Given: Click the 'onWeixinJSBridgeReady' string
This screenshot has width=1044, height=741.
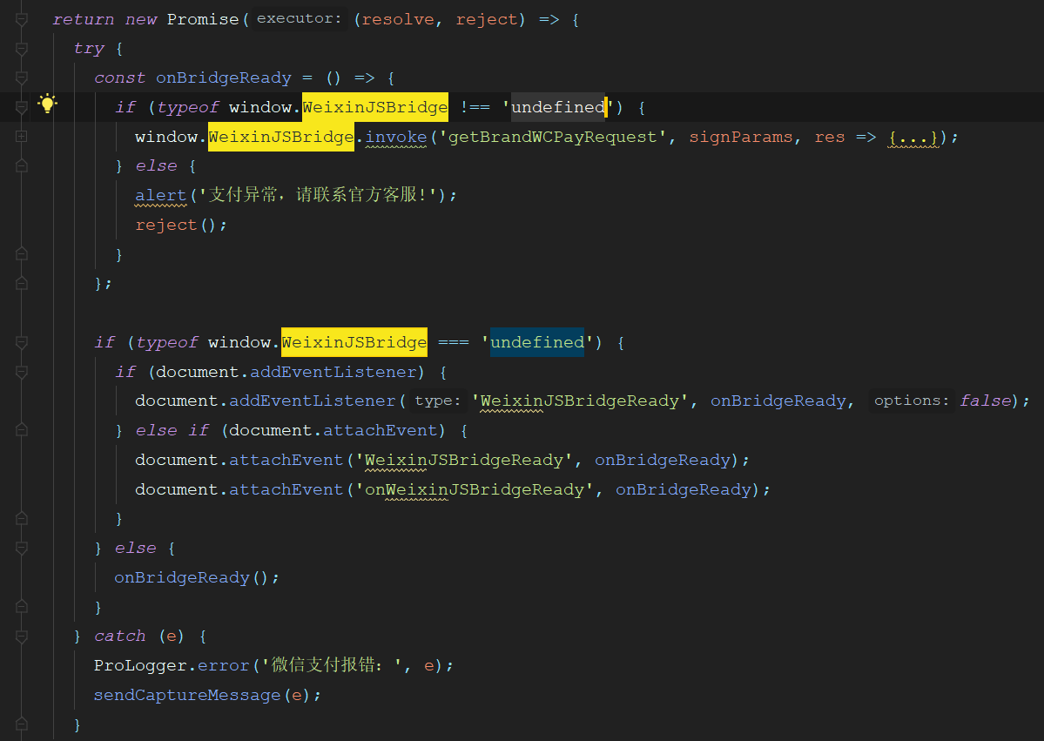Looking at the screenshot, I should pyautogui.click(x=475, y=489).
